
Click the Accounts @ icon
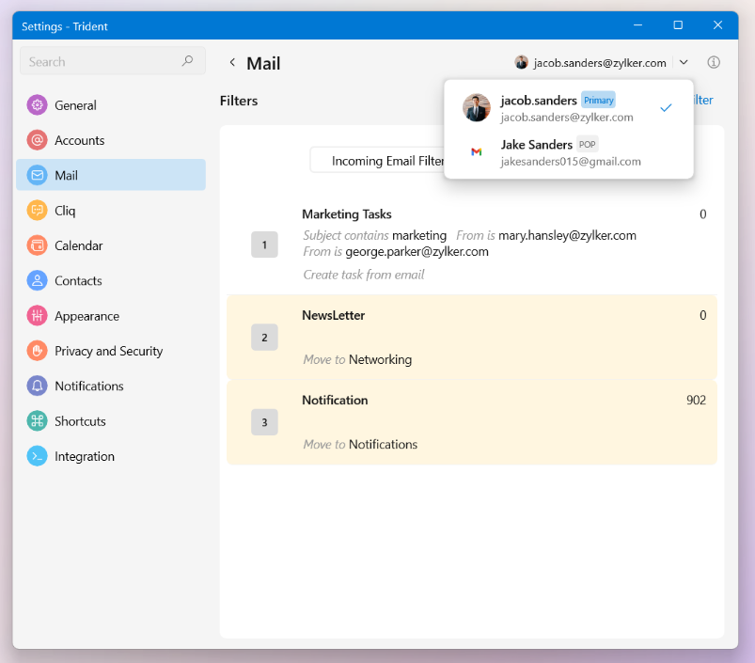37,140
